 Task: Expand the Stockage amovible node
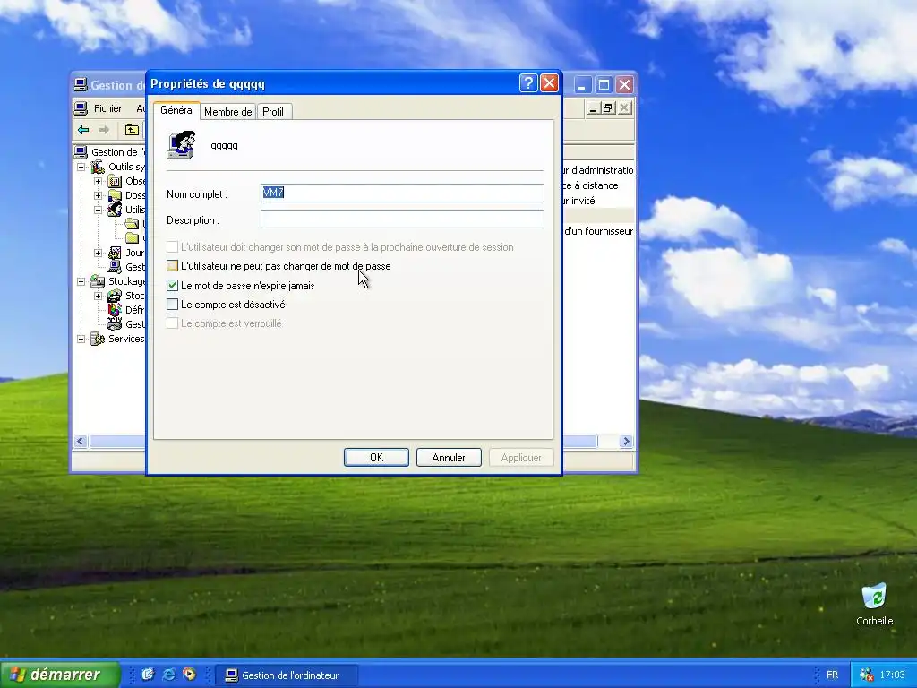pyautogui.click(x=99, y=296)
